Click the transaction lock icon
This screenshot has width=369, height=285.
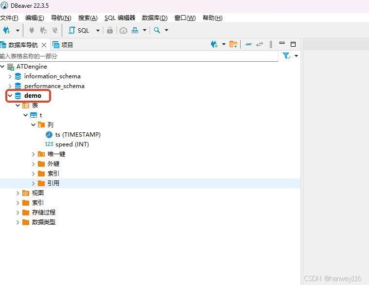pyautogui.click(x=110, y=30)
